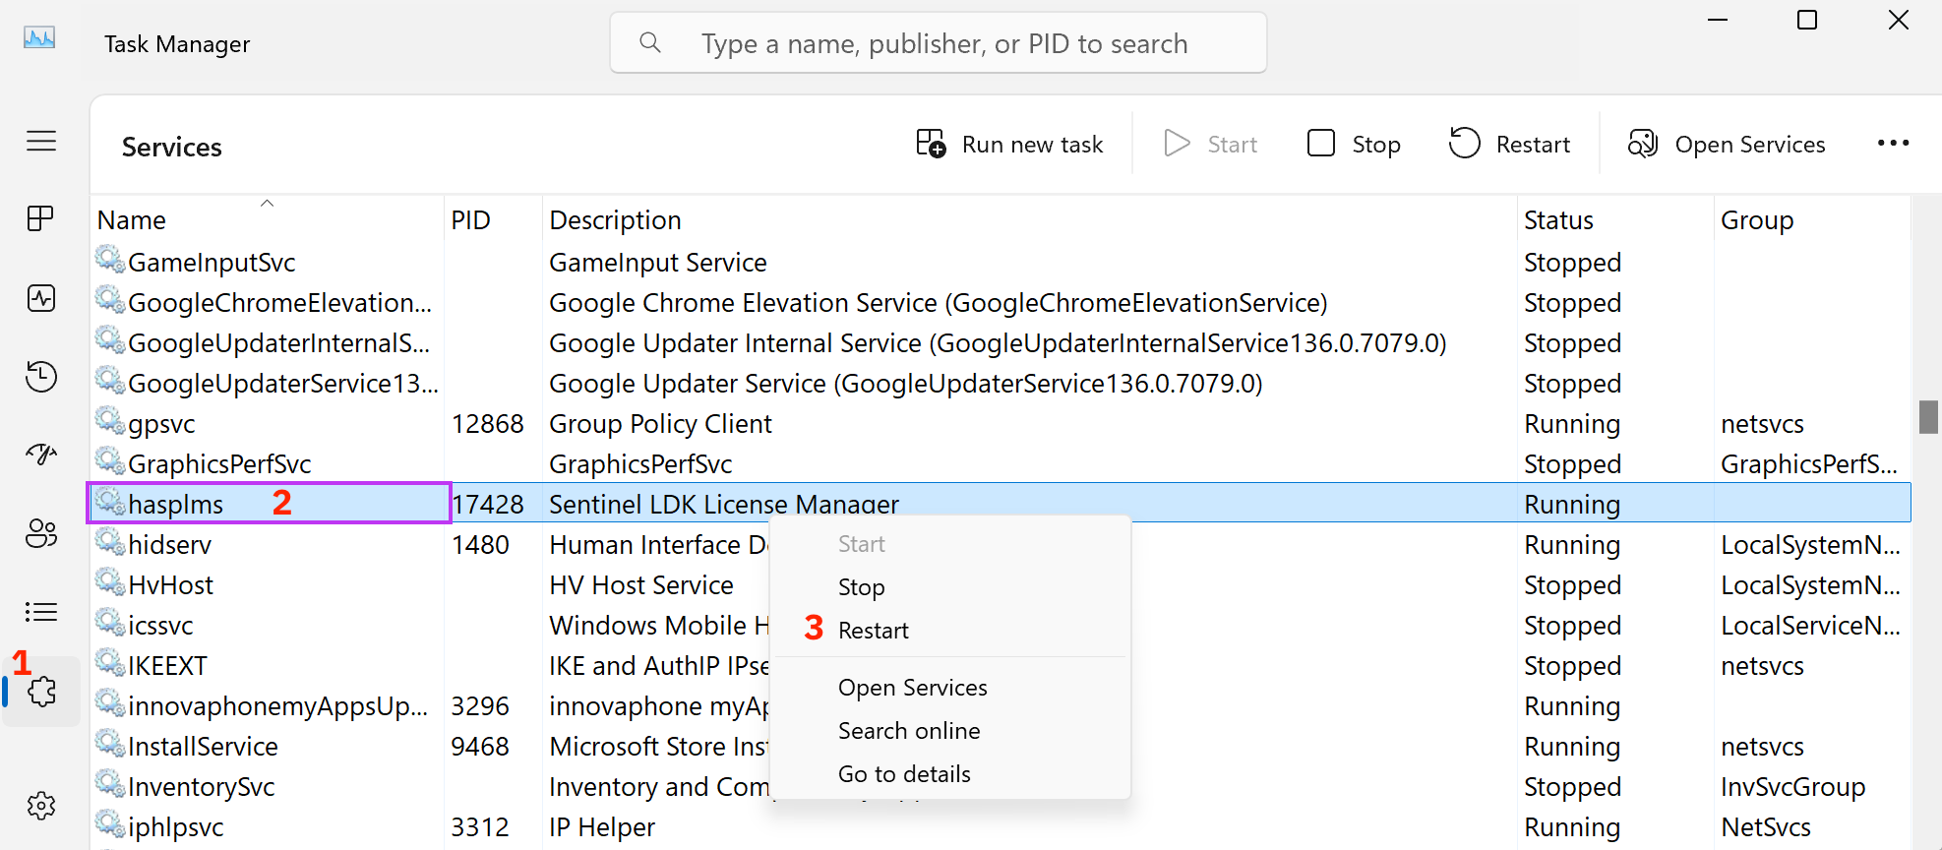
Task: Click the InvSvcGroup group cell
Action: (1792, 787)
